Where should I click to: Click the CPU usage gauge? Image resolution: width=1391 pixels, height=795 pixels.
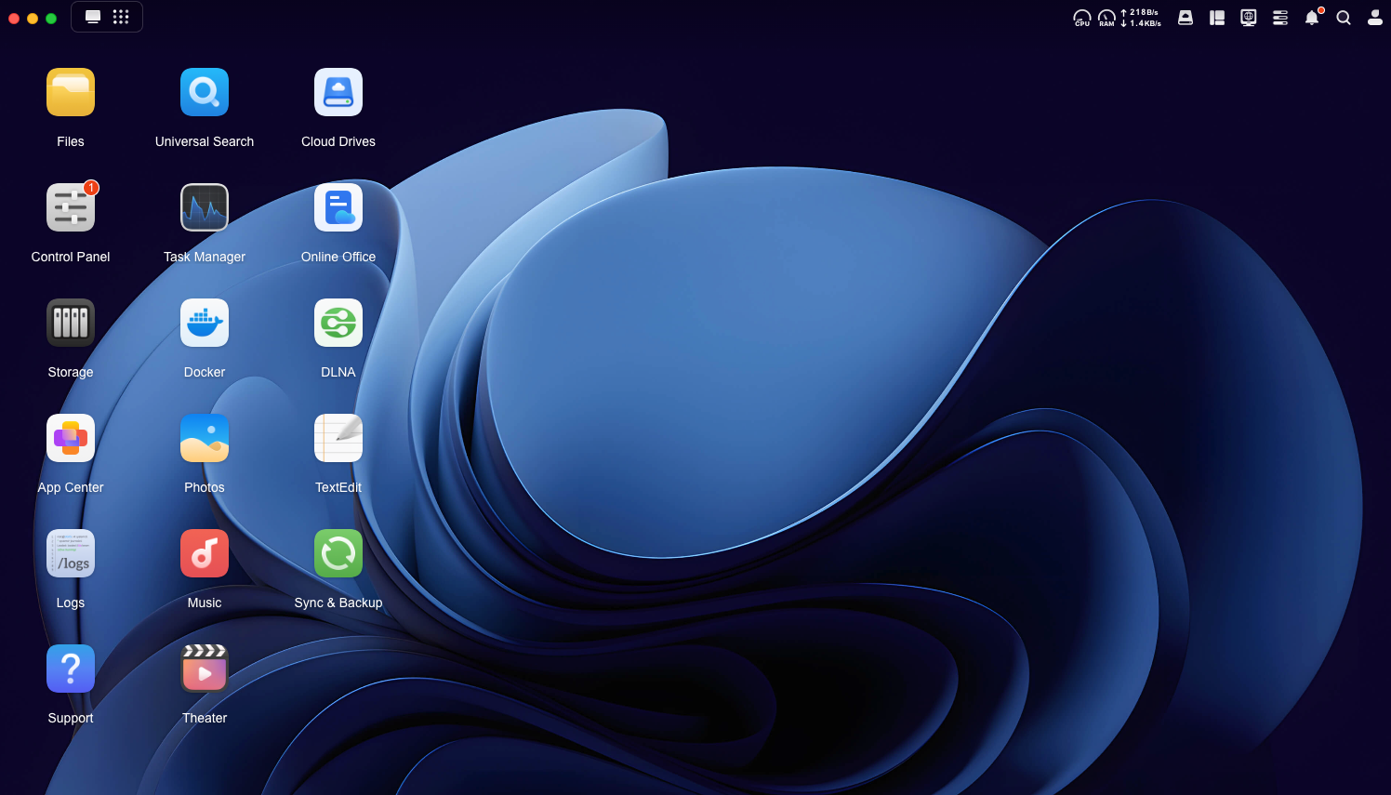[1082, 18]
